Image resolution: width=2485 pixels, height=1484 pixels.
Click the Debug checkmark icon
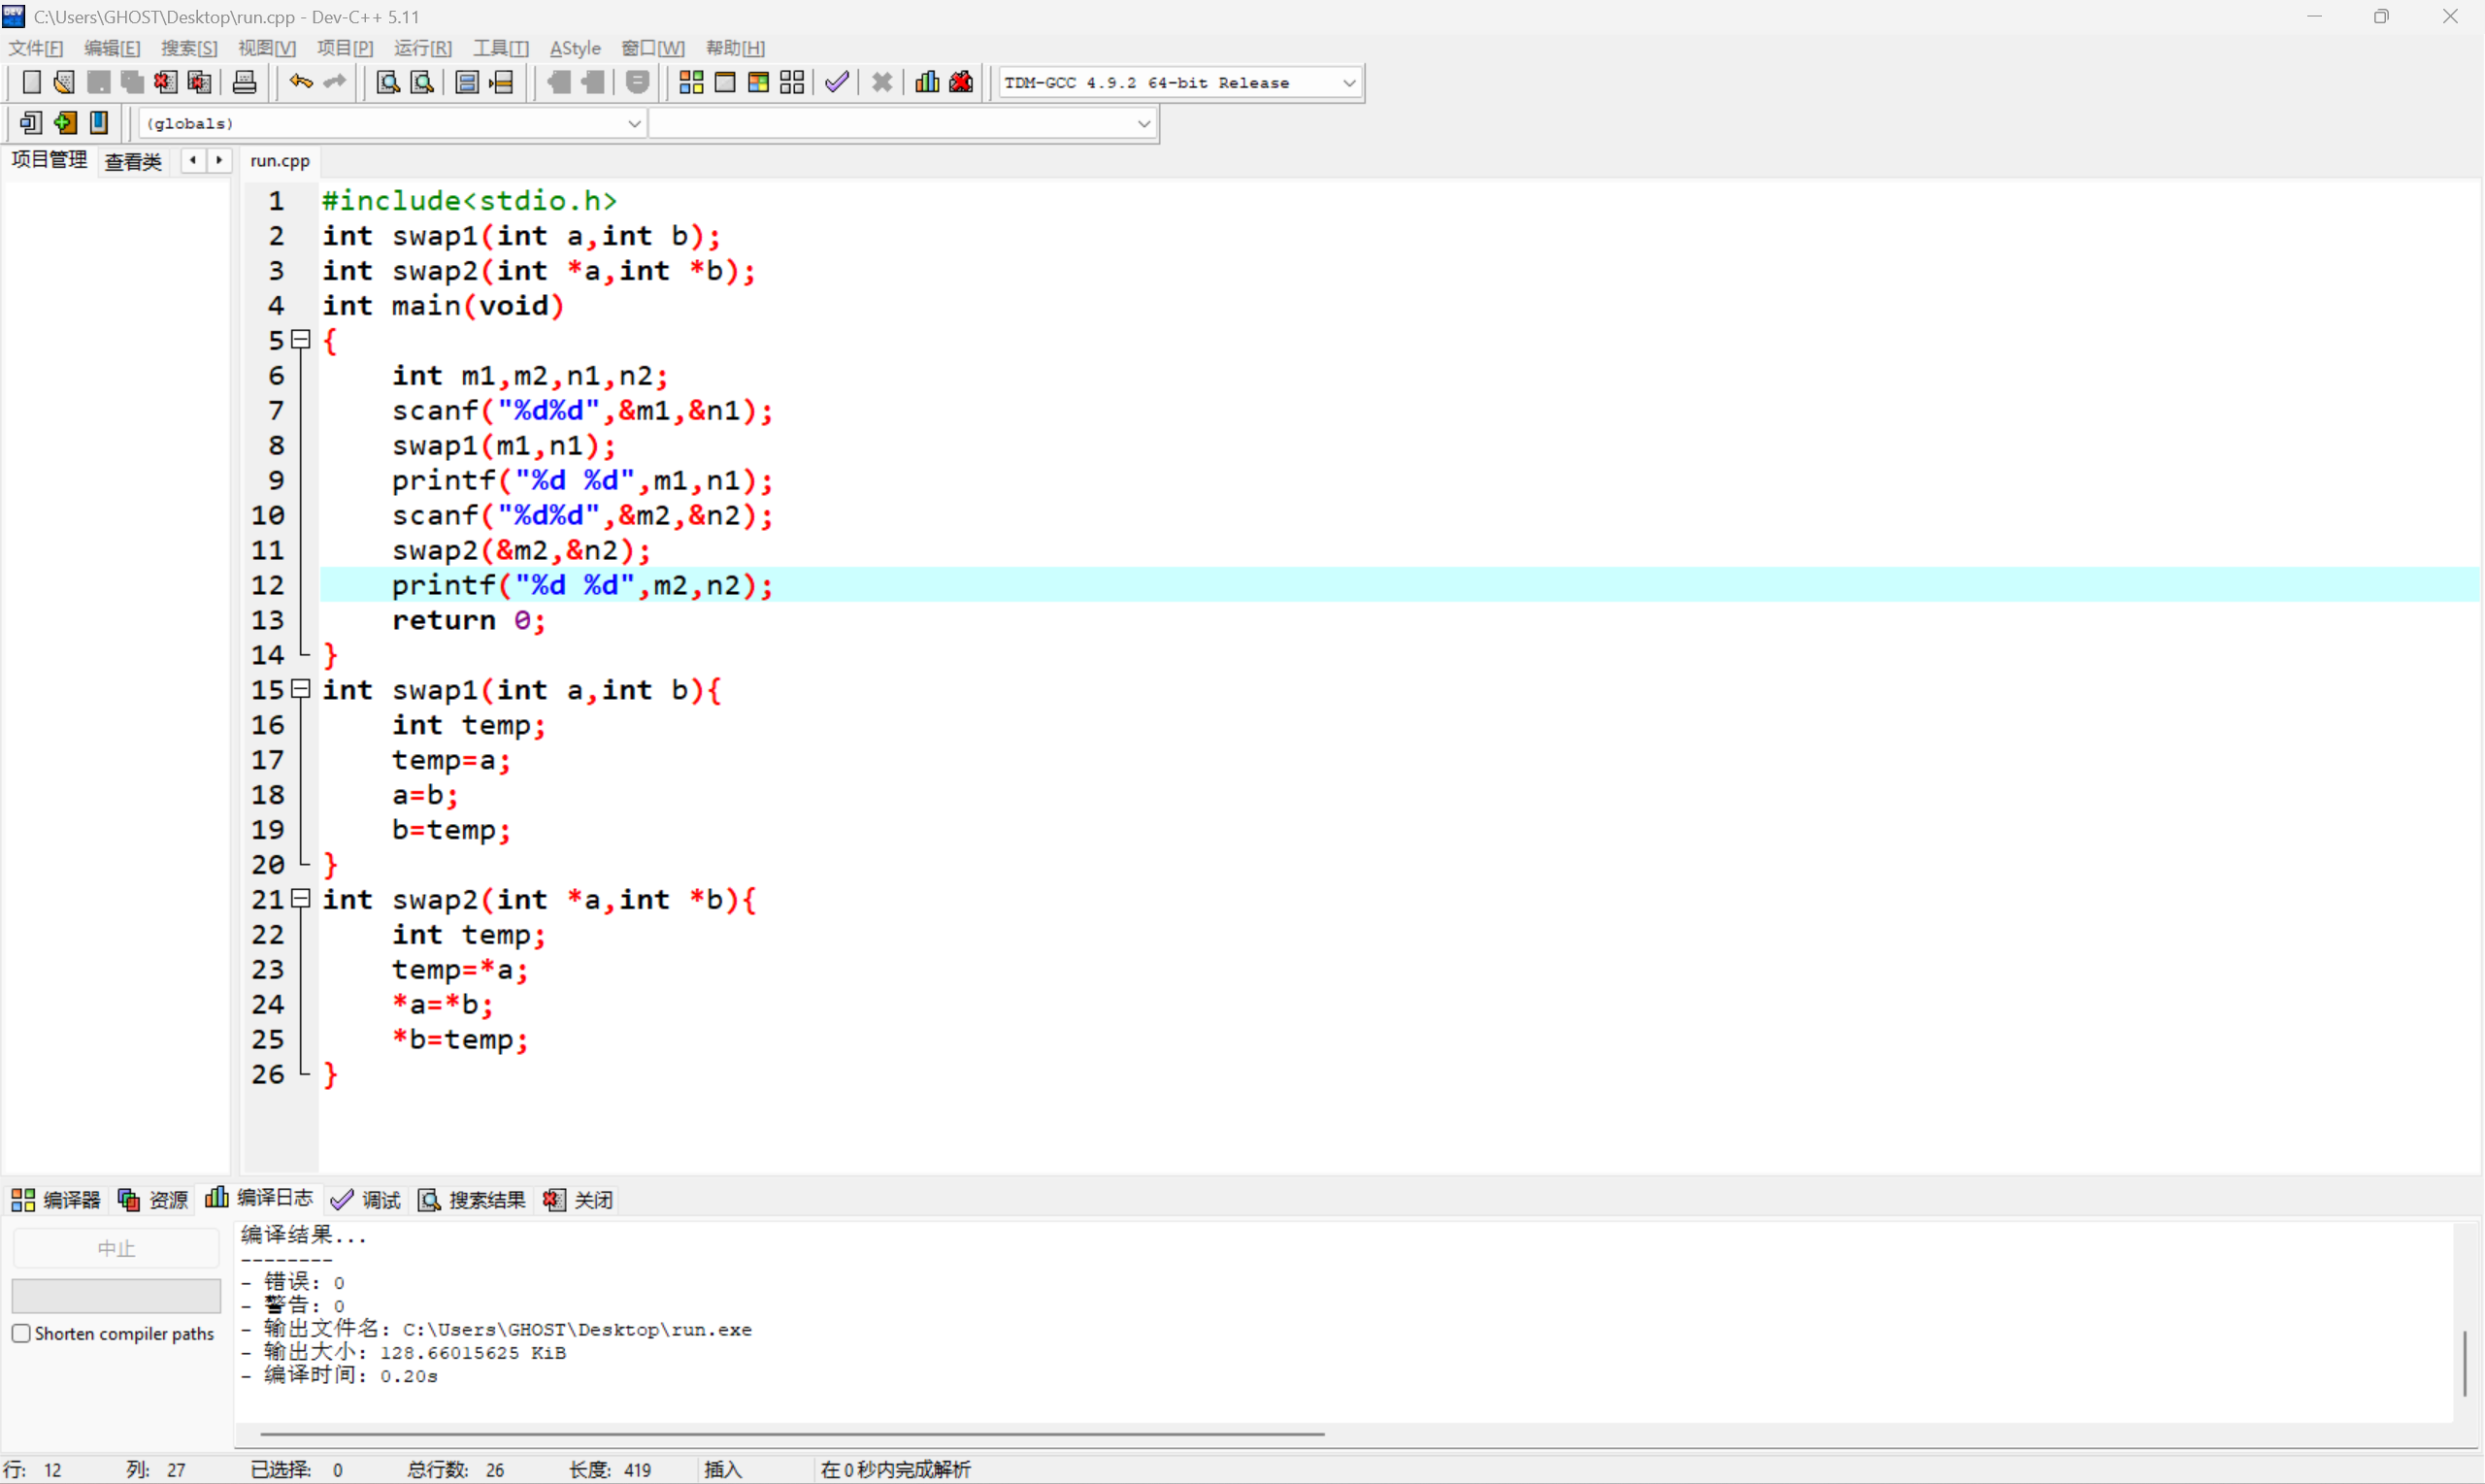[x=837, y=83]
